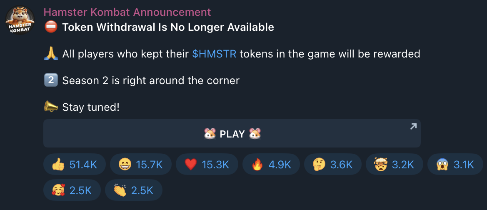Open the Hamster Kombat channel avatar
Viewport: 487px width, 210px height.
tap(20, 20)
